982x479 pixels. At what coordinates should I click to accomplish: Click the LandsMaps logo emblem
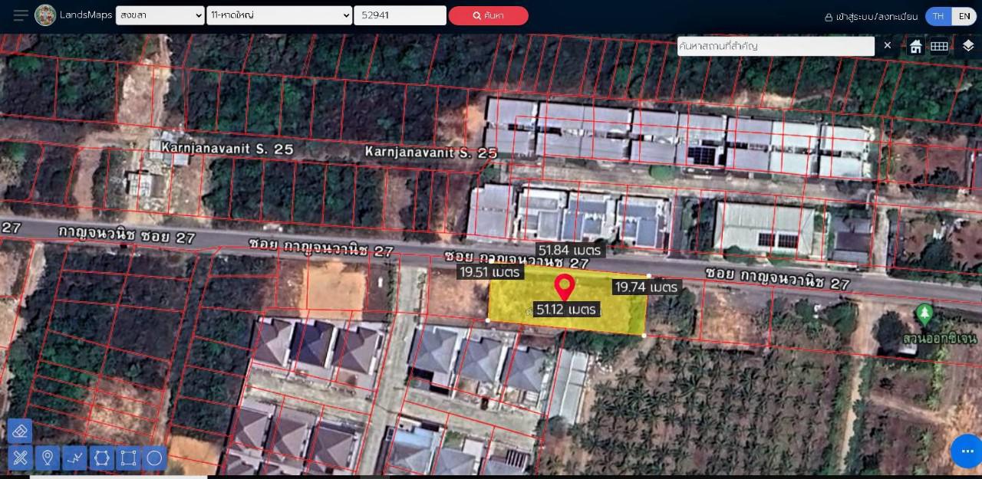[45, 15]
